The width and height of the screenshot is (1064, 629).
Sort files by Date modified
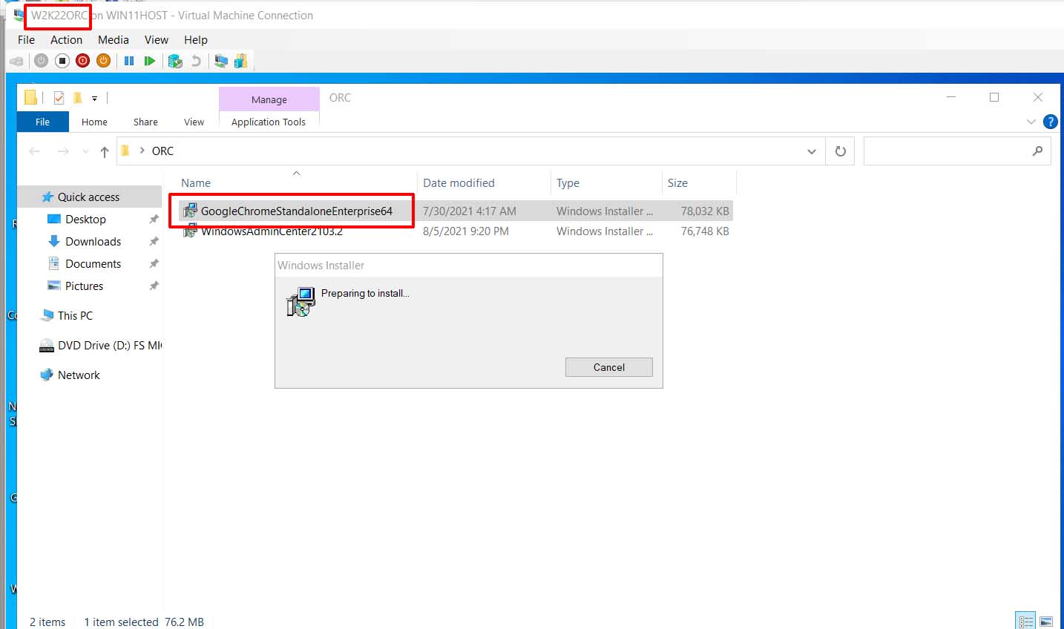click(x=483, y=182)
